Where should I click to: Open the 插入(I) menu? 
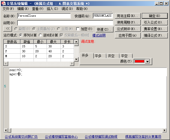click(52, 9)
